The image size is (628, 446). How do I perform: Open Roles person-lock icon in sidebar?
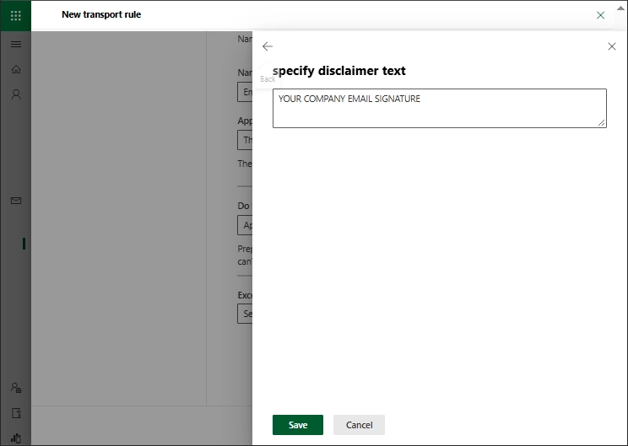click(16, 388)
